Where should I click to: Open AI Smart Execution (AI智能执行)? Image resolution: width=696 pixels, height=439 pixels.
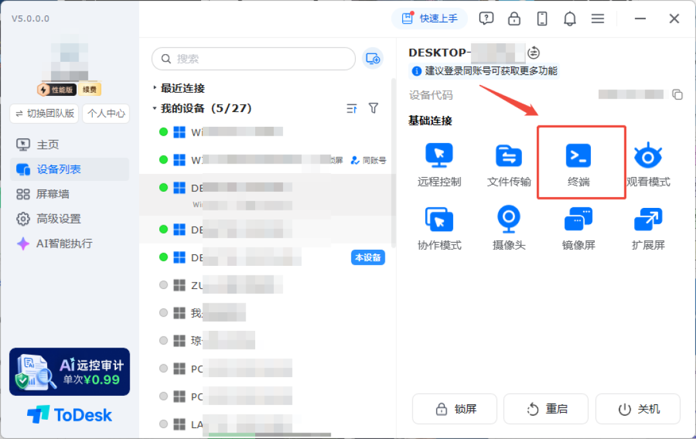[69, 243]
